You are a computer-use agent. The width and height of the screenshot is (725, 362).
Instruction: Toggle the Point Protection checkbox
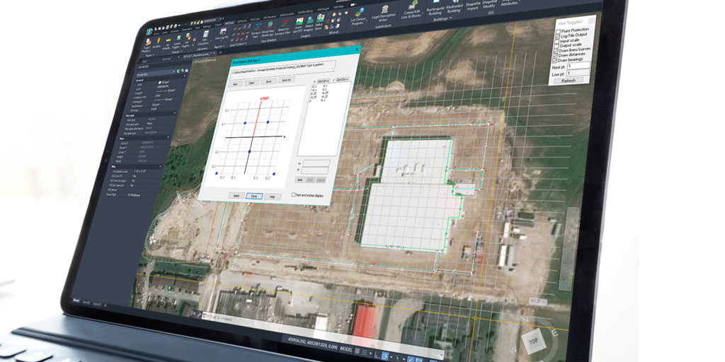pos(558,31)
